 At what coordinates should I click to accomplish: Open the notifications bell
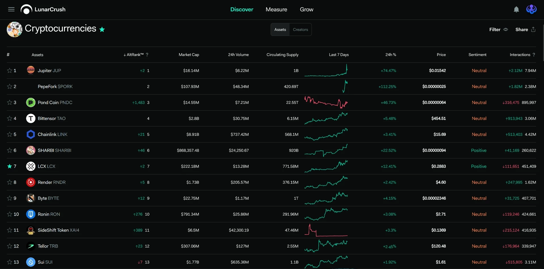pyautogui.click(x=516, y=10)
